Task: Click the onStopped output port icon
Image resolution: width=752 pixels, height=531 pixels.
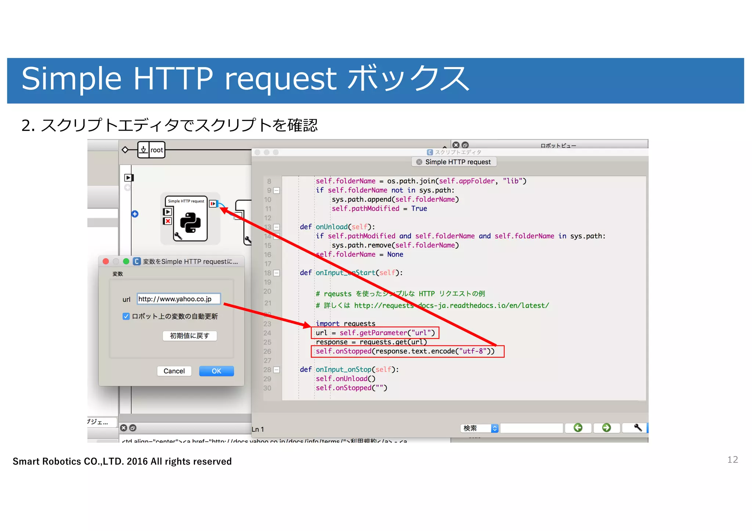Action: 213,204
